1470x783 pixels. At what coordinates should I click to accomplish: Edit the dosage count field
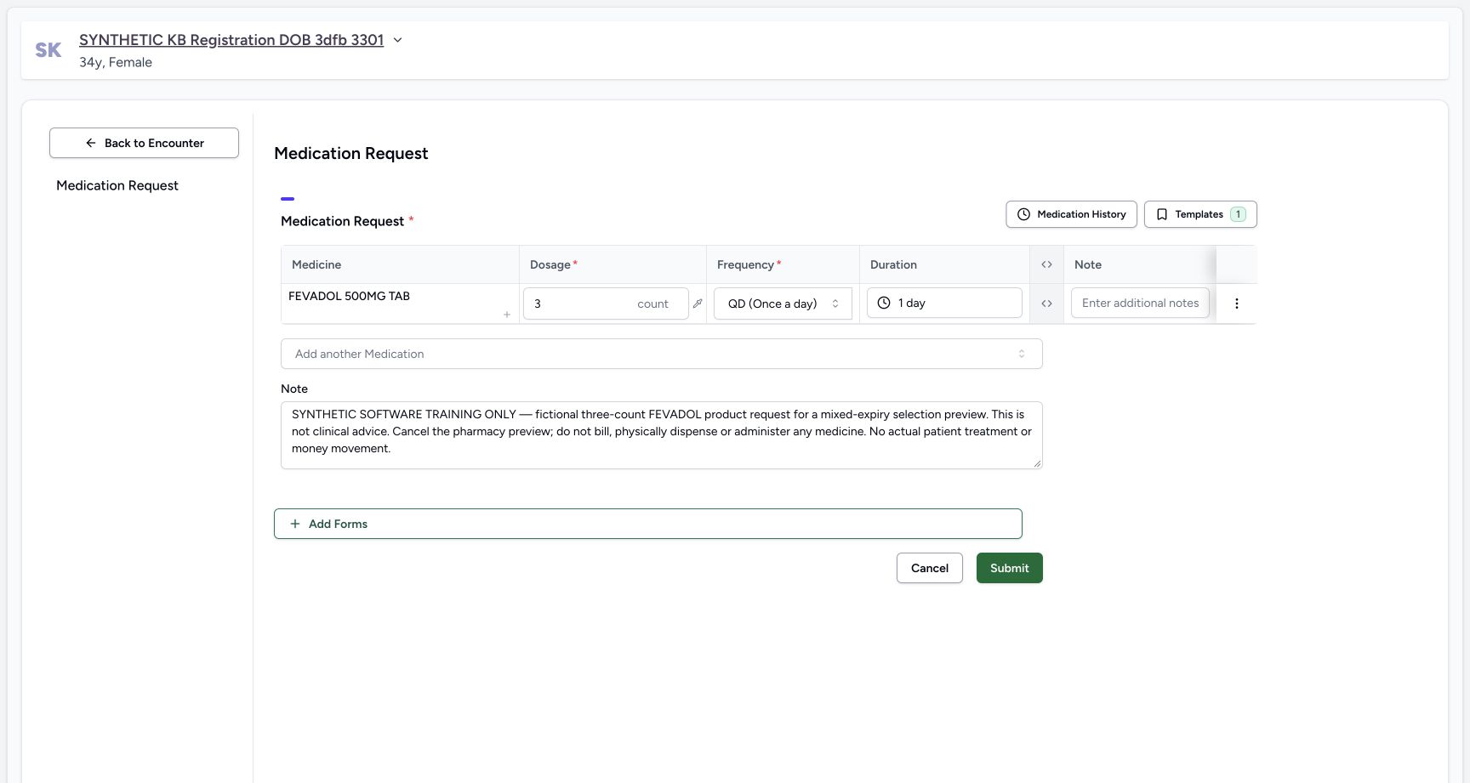pyautogui.click(x=606, y=304)
